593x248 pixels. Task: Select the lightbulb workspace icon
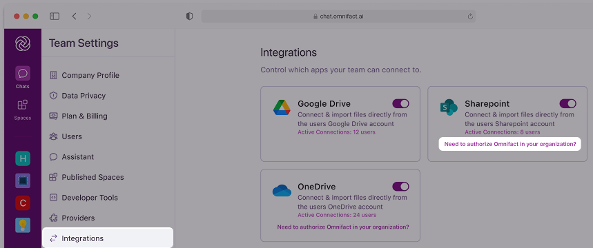(23, 225)
